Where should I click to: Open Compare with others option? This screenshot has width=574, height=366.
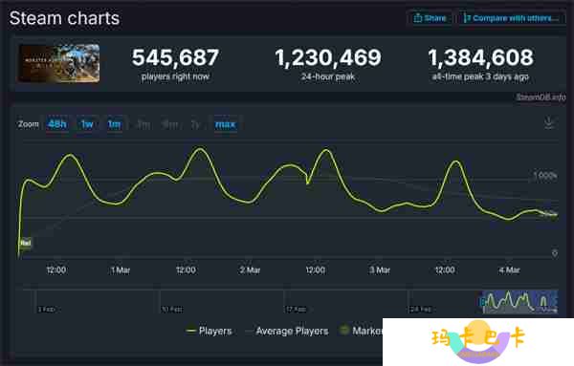(512, 18)
